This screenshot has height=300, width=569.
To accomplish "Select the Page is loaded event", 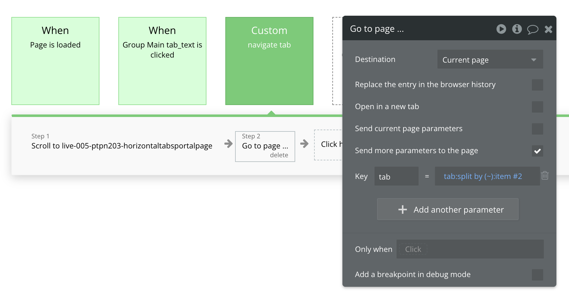I will coord(55,61).
